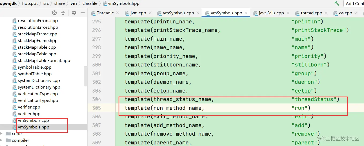This screenshot has width=364, height=146.
Task: Open stackMapTable.hpp in the project tree
Action: (37, 54)
